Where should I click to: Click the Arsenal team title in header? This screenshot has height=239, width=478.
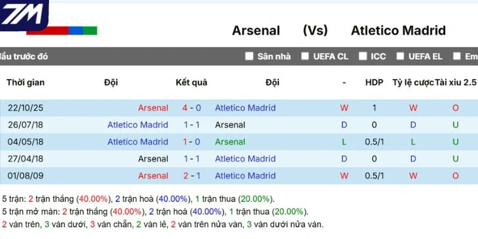coord(256,31)
